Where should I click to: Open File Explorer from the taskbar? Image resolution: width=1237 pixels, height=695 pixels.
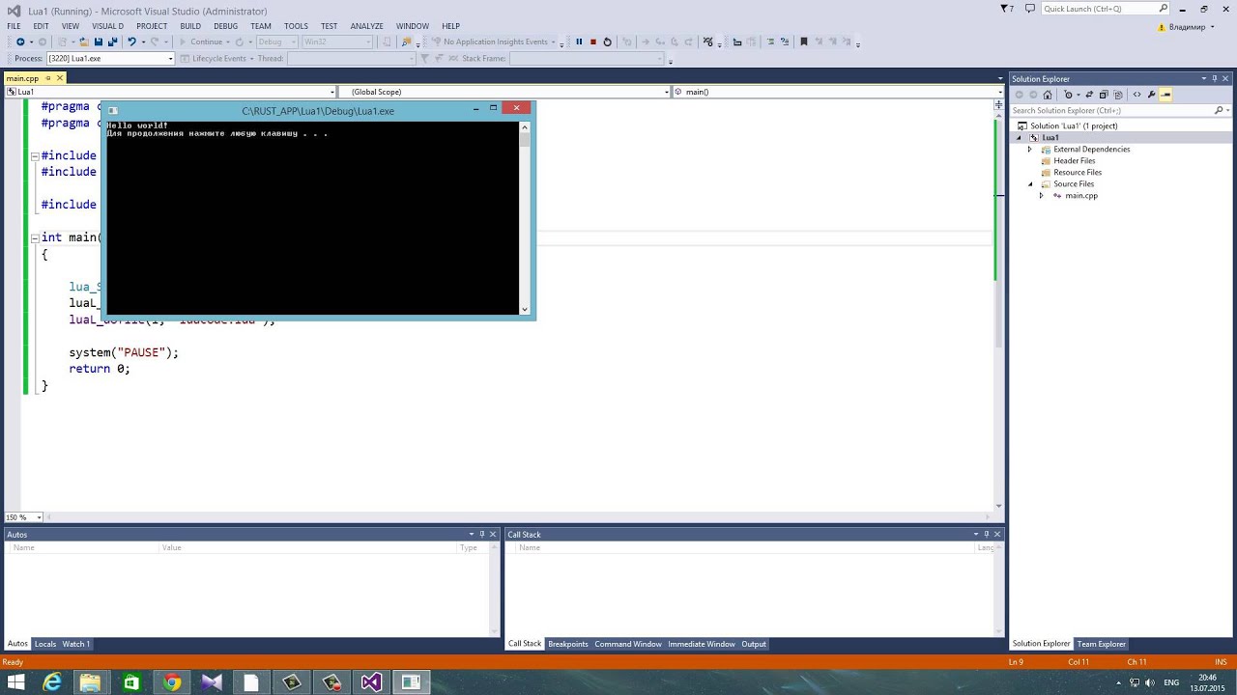90,682
